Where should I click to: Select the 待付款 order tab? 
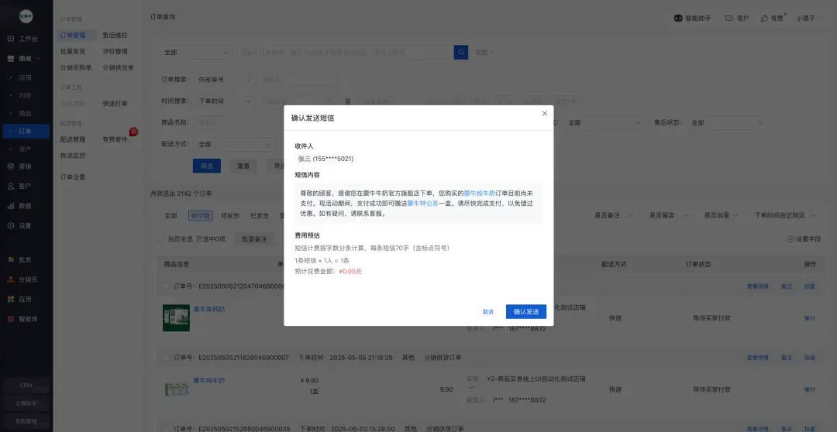(200, 216)
